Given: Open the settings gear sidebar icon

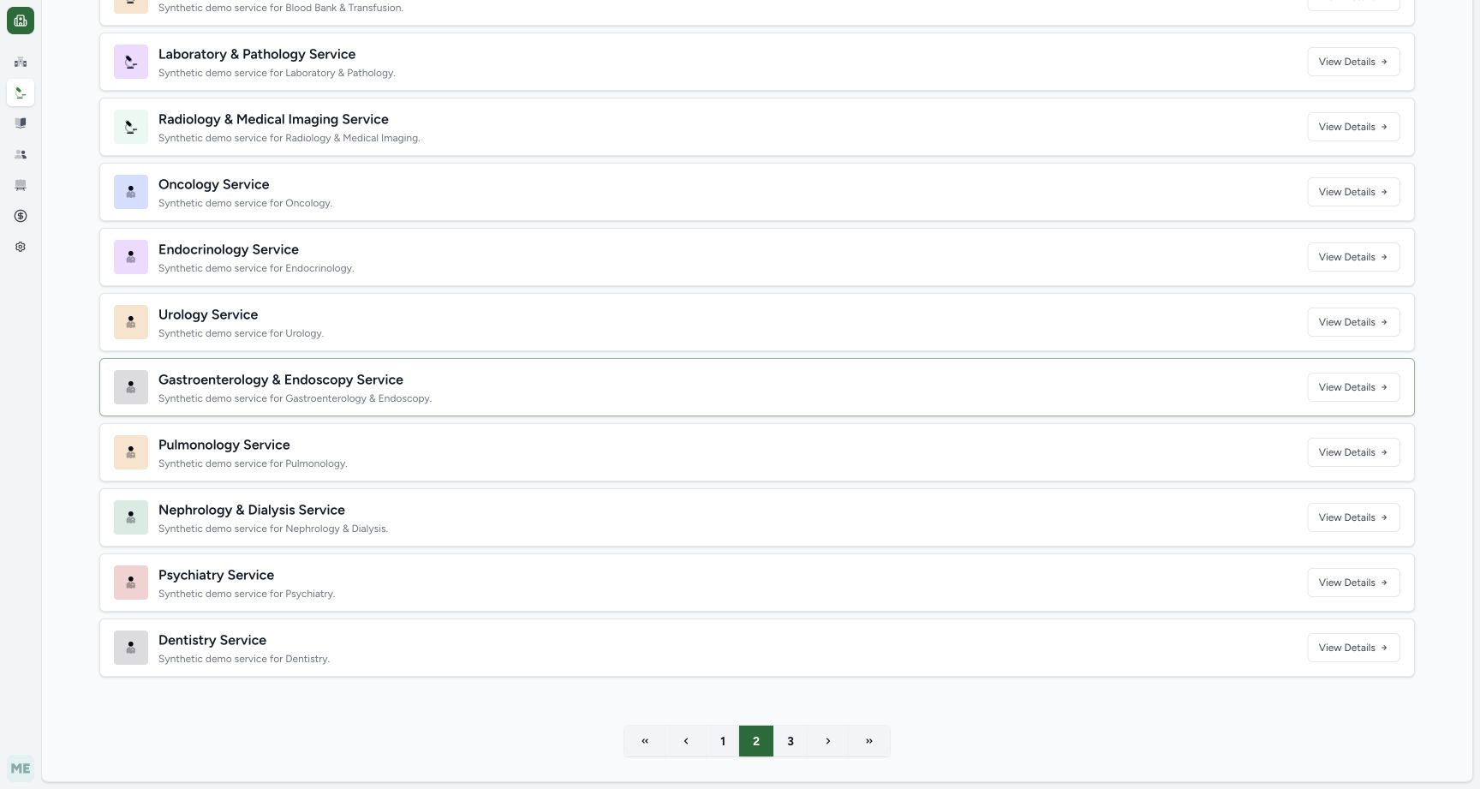Looking at the screenshot, I should click(21, 247).
